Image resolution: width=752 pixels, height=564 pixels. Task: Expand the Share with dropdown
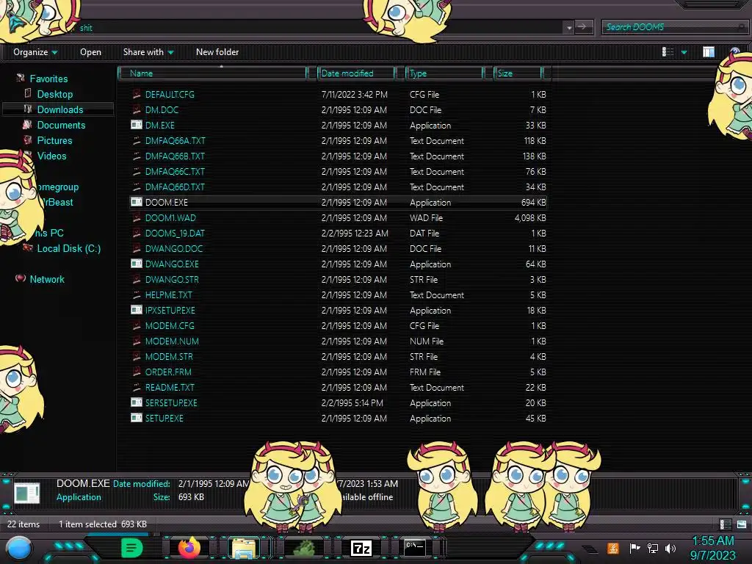[148, 52]
